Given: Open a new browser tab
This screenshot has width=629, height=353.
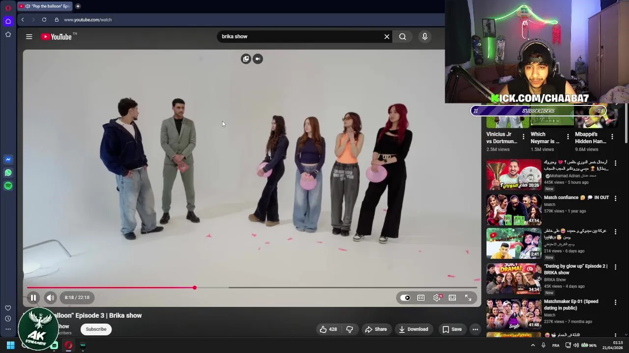Looking at the screenshot, I should 78,6.
